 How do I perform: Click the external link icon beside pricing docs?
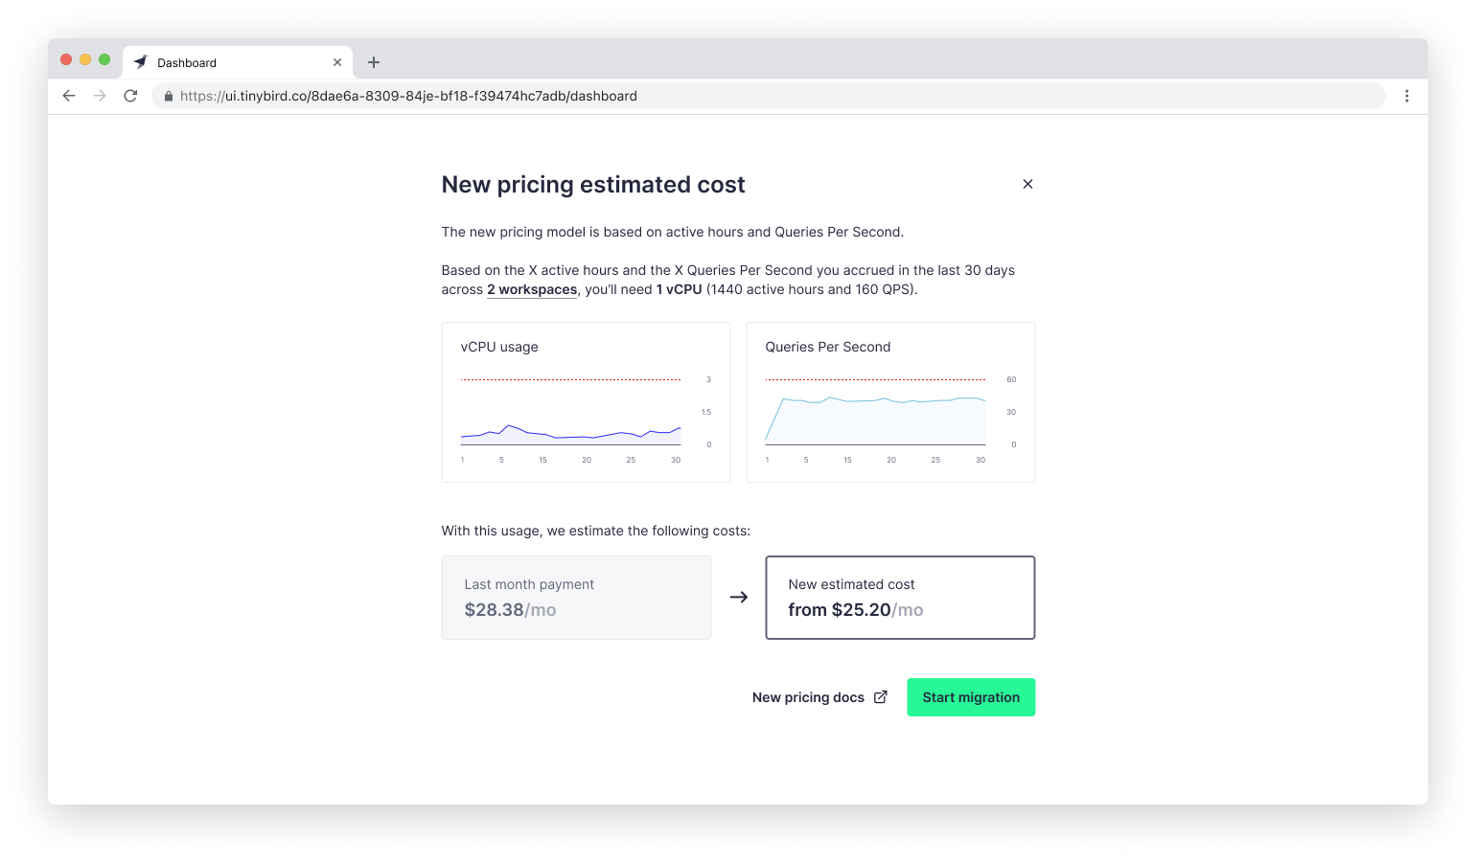(881, 697)
